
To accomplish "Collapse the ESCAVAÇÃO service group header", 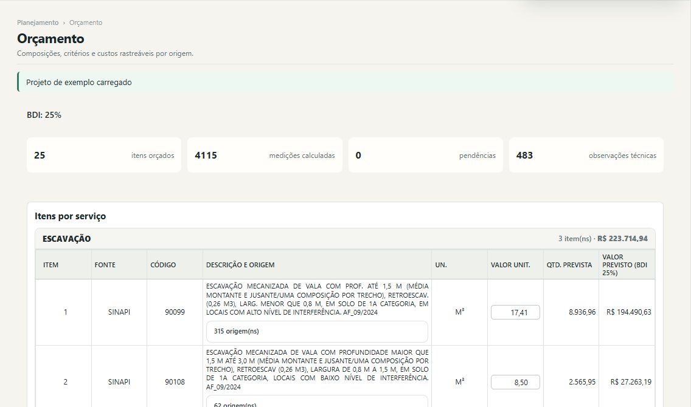I will tap(345, 239).
